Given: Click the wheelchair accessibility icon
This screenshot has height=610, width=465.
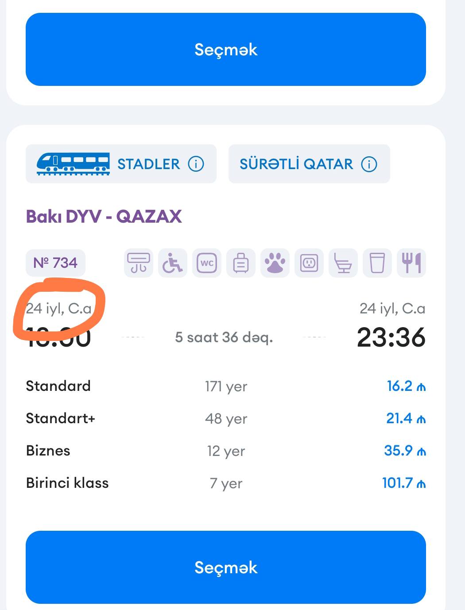Looking at the screenshot, I should pos(173,263).
